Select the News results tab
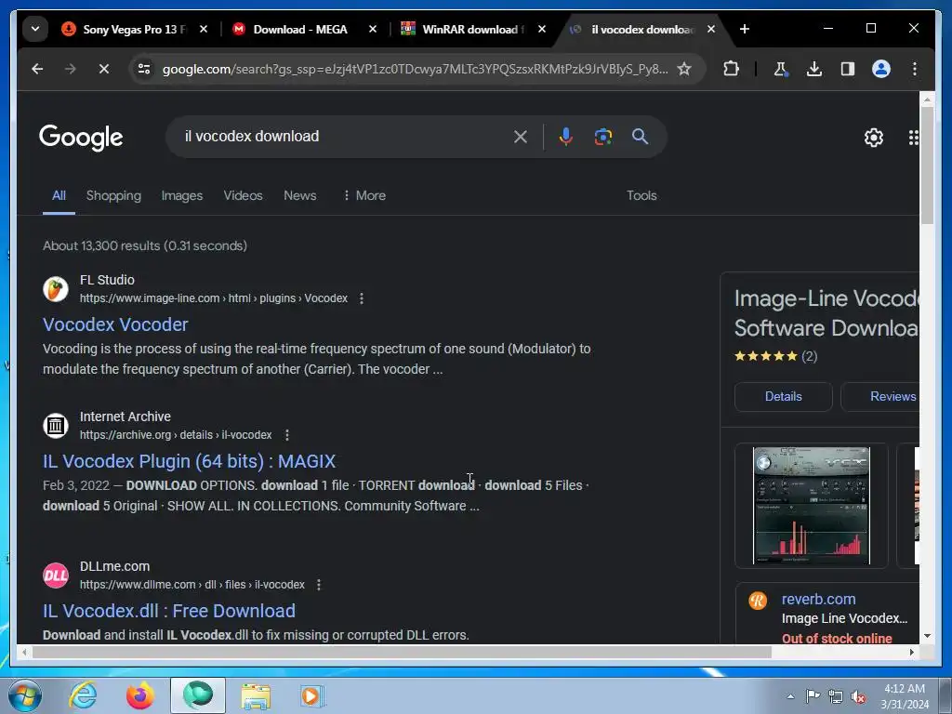 click(300, 195)
